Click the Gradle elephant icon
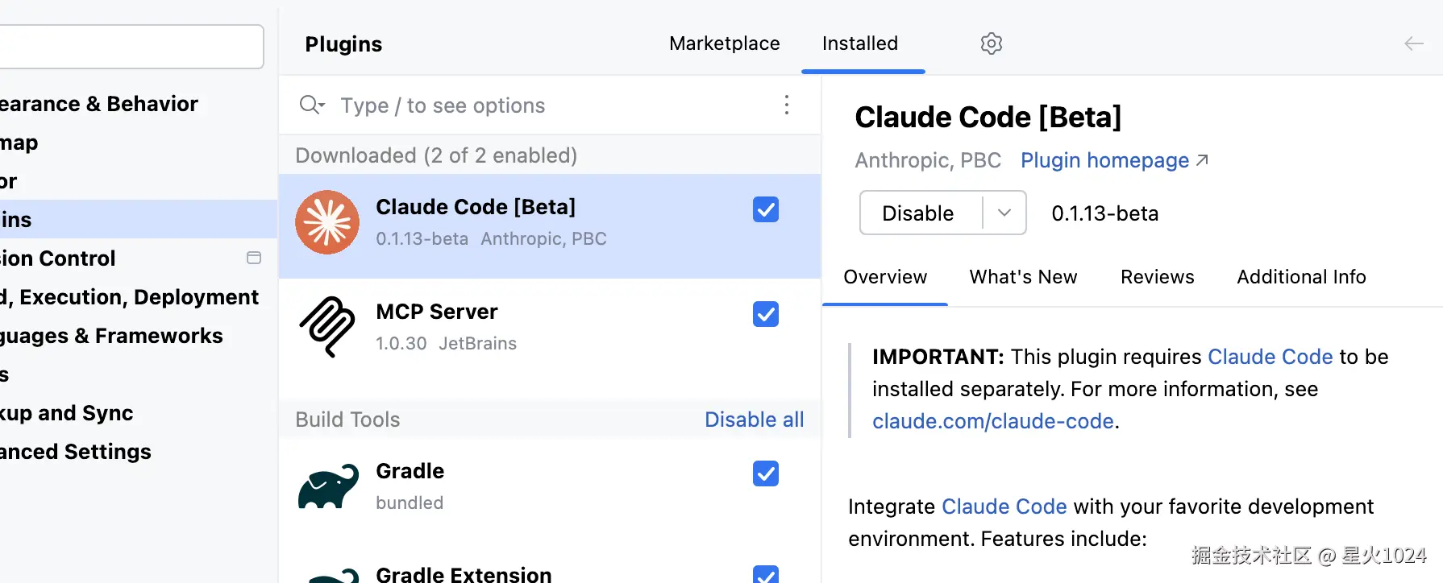Viewport: 1443px width, 583px height. point(328,486)
